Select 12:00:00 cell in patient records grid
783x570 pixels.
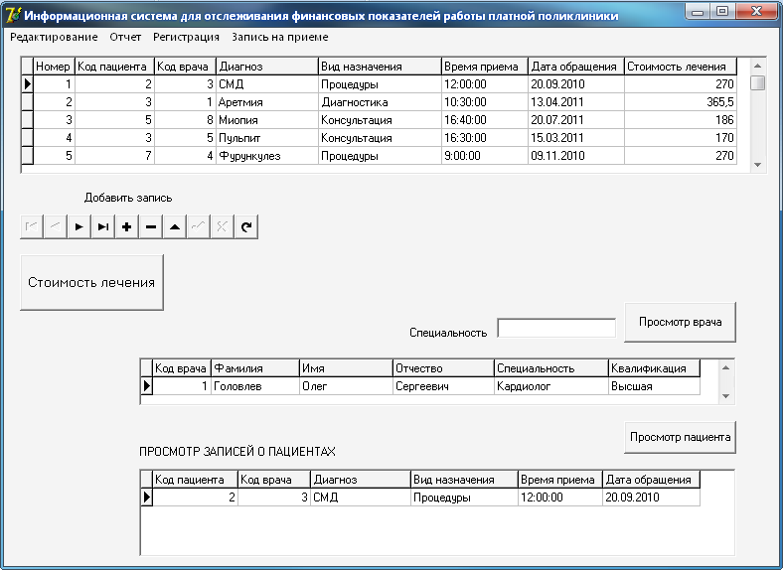559,498
